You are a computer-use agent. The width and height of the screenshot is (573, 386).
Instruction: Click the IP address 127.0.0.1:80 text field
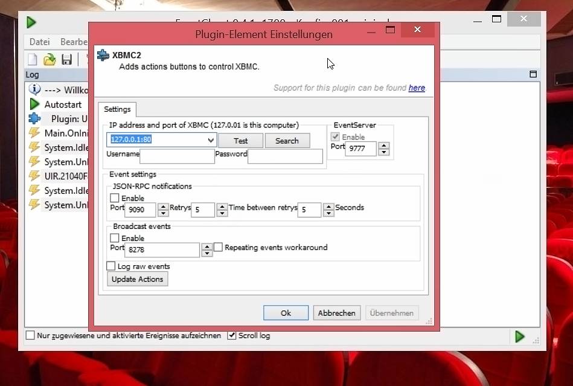click(x=156, y=140)
